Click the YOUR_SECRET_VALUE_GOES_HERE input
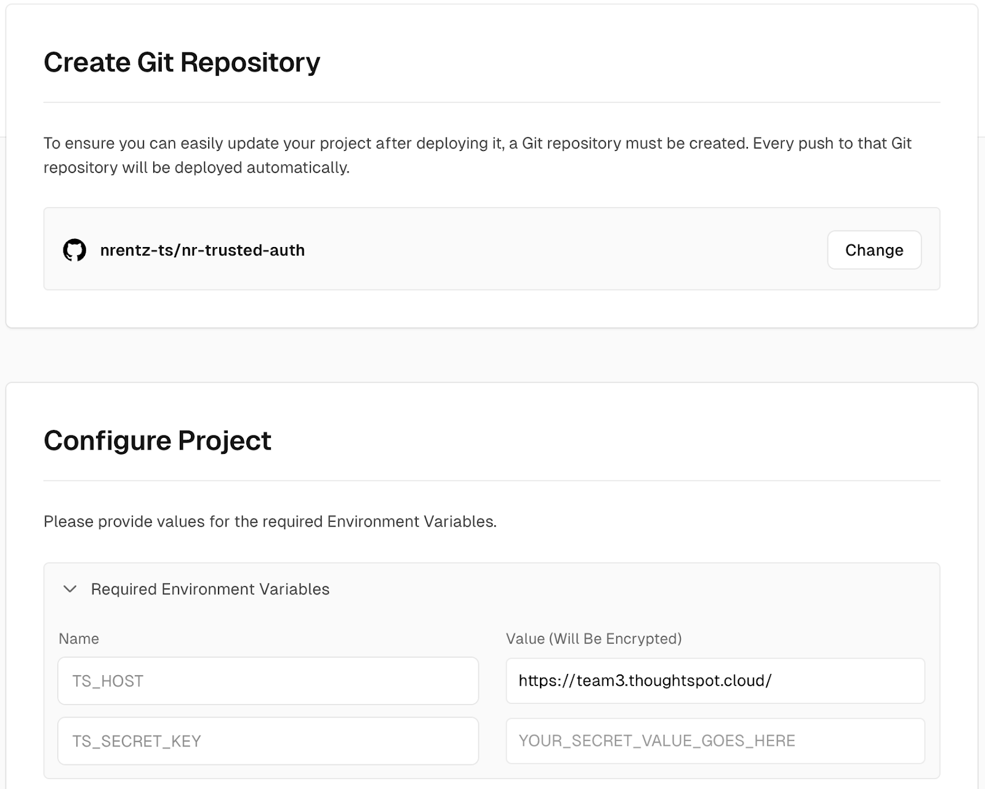This screenshot has height=789, width=985. (x=715, y=741)
